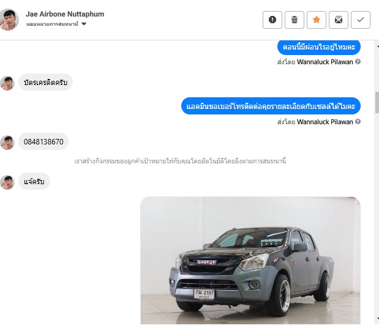The width and height of the screenshot is (379, 328).
Task: Mark the conversation as spam with the exclamation icon
Action: pyautogui.click(x=272, y=20)
